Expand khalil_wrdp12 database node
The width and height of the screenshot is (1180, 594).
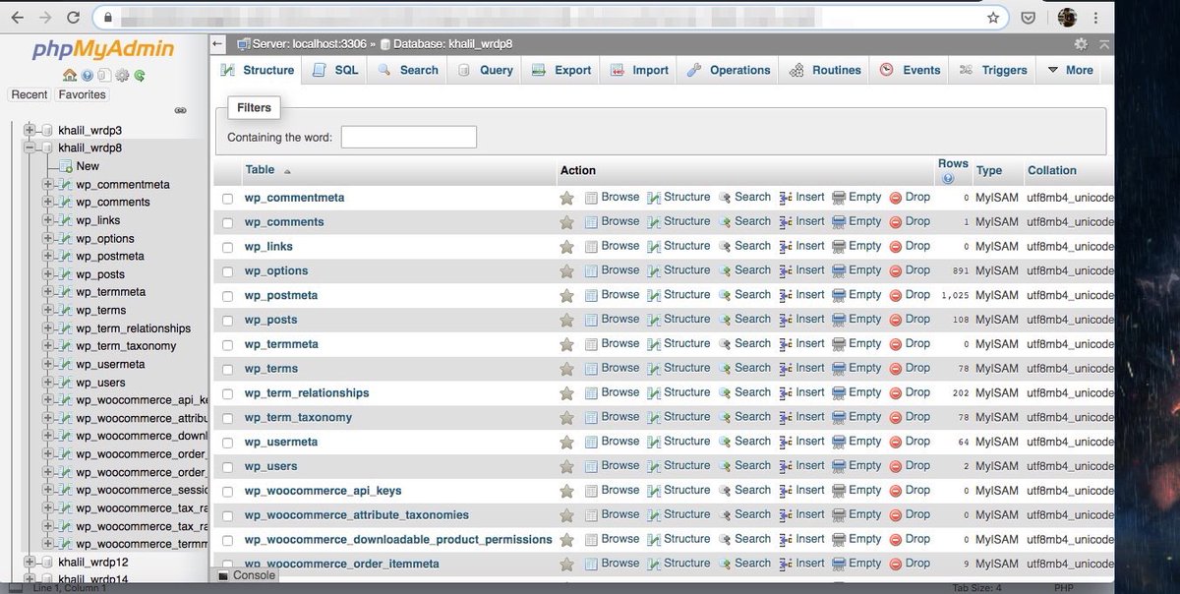29,562
